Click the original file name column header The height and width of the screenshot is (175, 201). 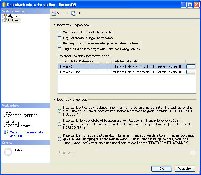tap(83, 61)
